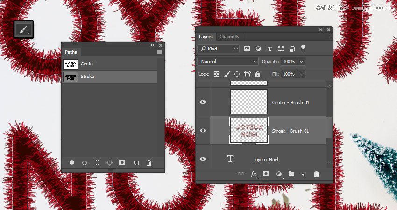This screenshot has width=397, height=210.
Task: Open Kind filter dropdown
Action: point(219,49)
